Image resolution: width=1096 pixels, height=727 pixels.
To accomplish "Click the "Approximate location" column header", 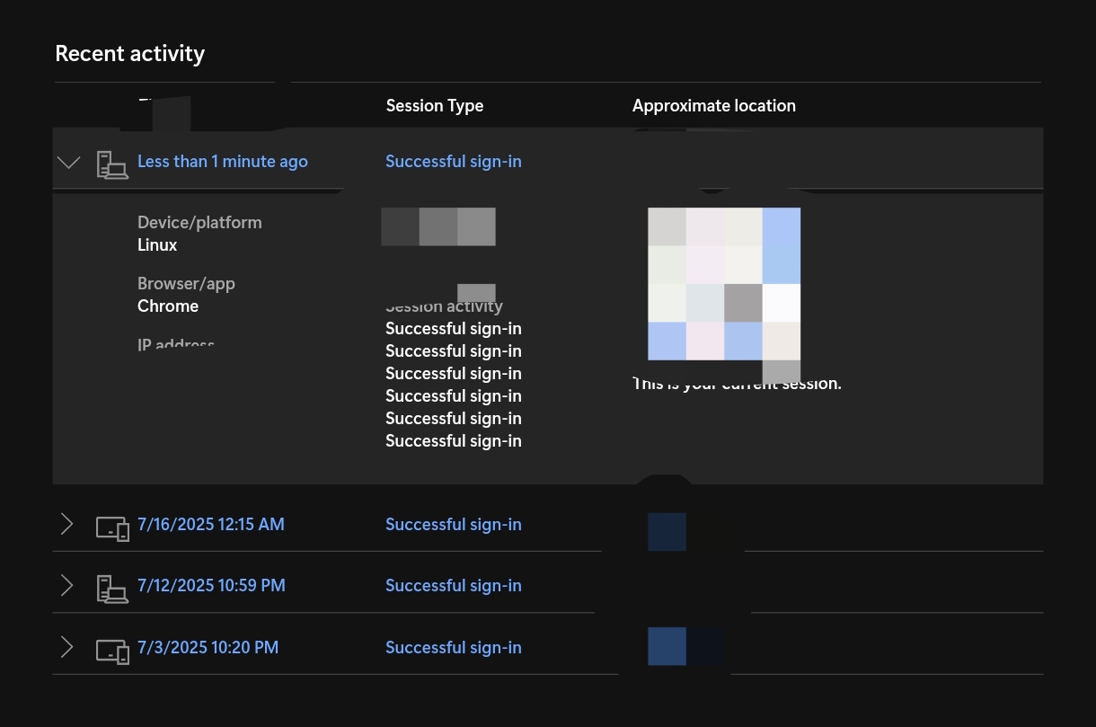I will [713, 105].
